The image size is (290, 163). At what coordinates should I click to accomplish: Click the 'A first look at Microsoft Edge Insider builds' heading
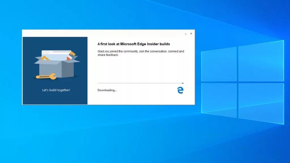click(134, 44)
